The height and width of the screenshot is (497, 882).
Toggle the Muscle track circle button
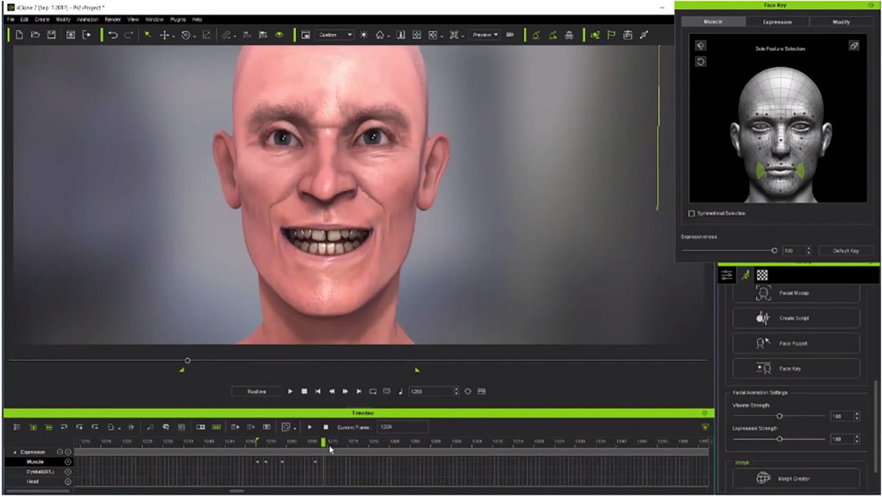coord(68,462)
